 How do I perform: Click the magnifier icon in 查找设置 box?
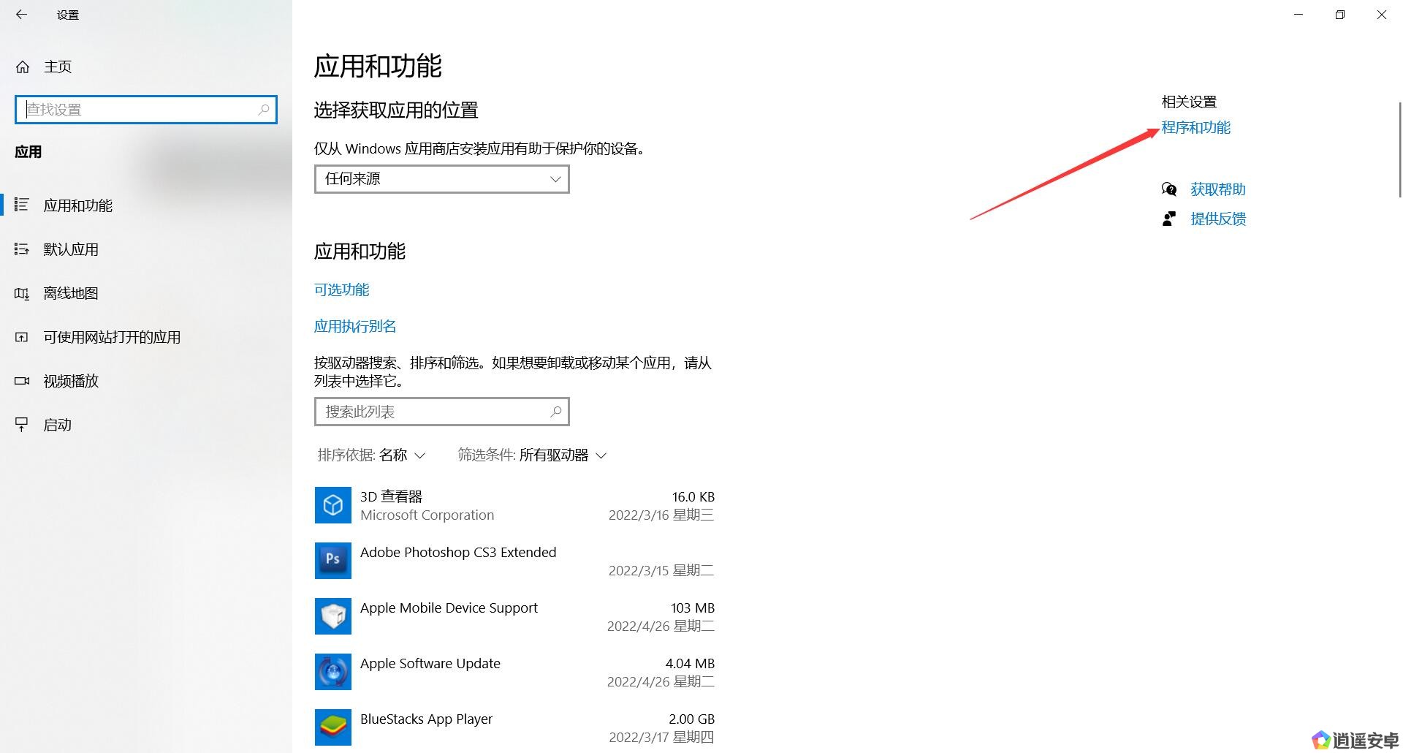[x=264, y=110]
